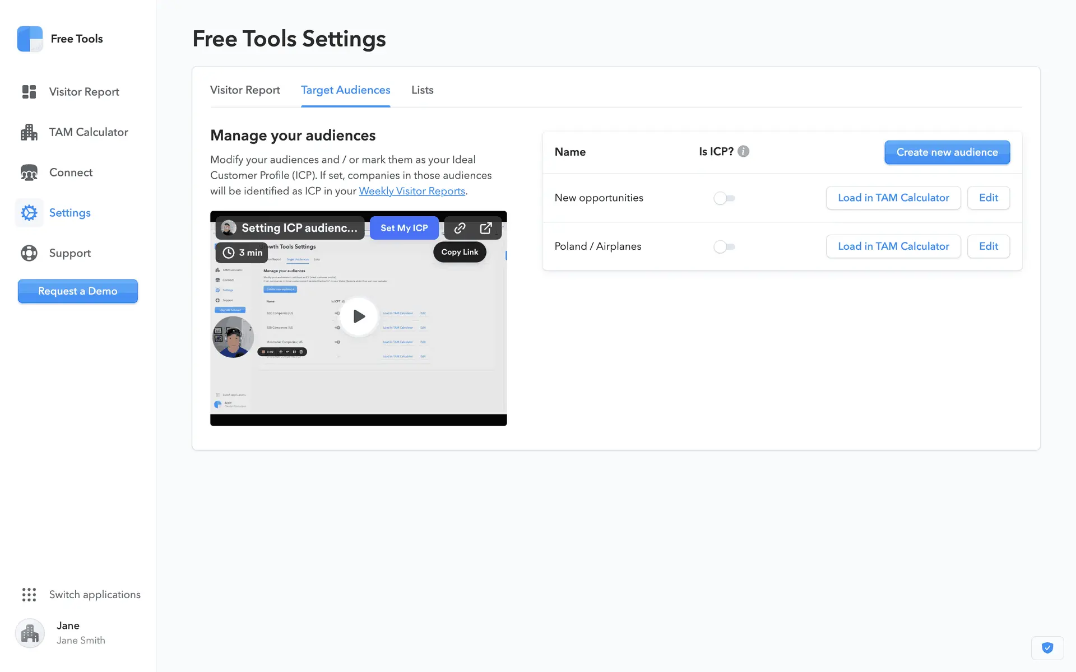Click the Support lifebuoy icon
This screenshot has height=672, width=1076.
(x=29, y=253)
